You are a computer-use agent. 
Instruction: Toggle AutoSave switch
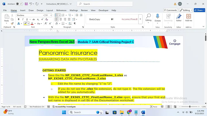pos(19,4)
